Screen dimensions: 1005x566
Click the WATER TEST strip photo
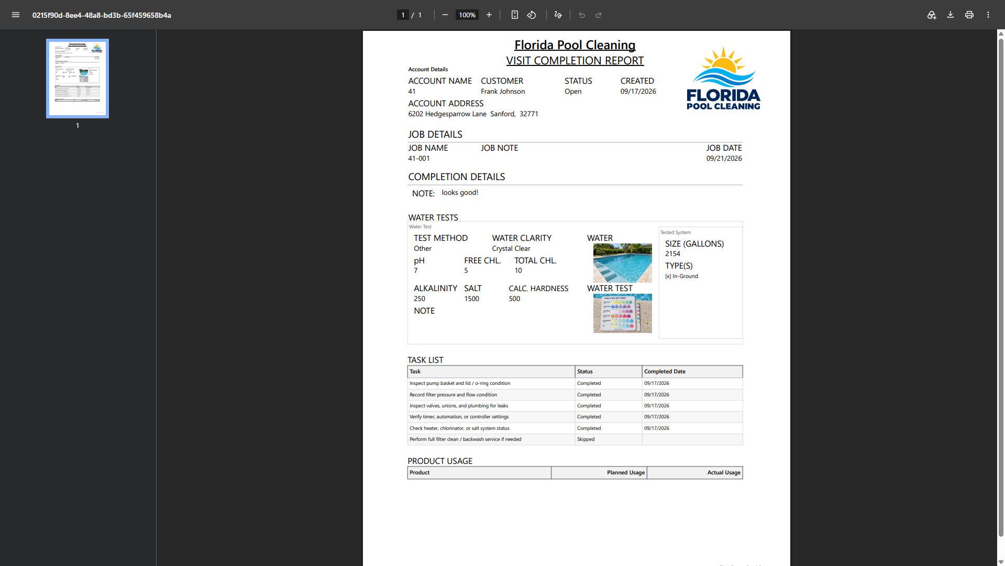point(622,313)
